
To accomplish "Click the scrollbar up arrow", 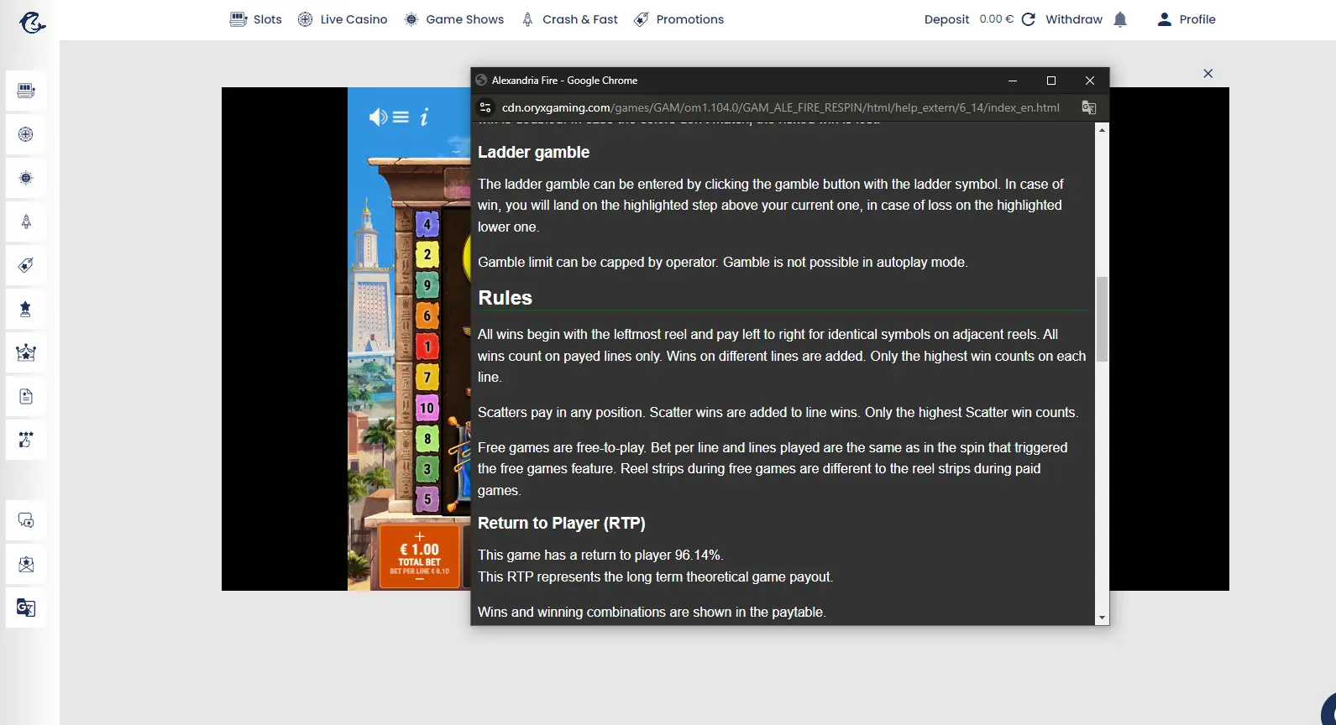I will [1102, 130].
